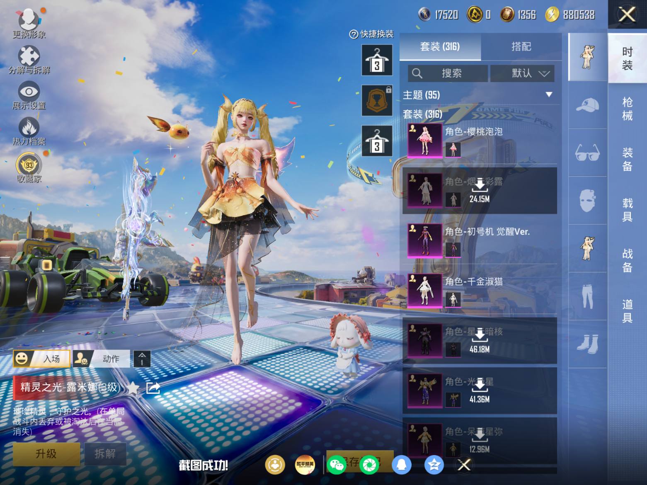Viewport: 647px width, 485px height.
Task: Favorite 精灵之光-露米娜 with the star icon
Action: tap(133, 388)
